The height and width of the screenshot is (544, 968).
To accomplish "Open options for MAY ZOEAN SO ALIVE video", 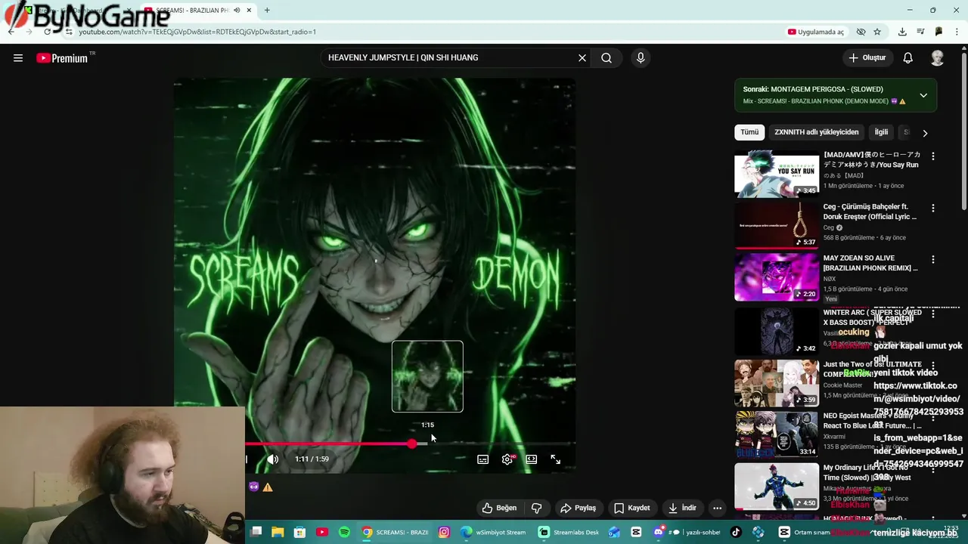I will (x=933, y=259).
